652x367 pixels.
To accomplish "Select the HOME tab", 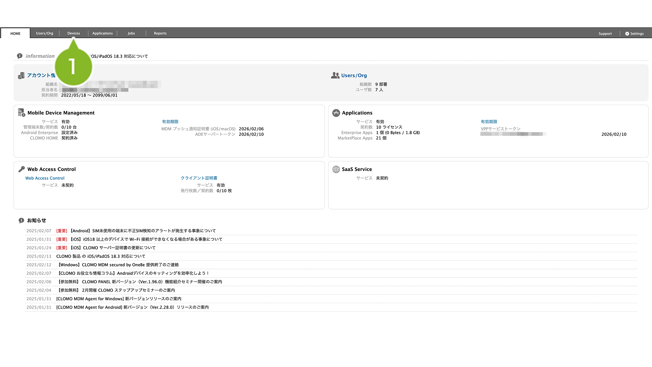I will coord(15,33).
